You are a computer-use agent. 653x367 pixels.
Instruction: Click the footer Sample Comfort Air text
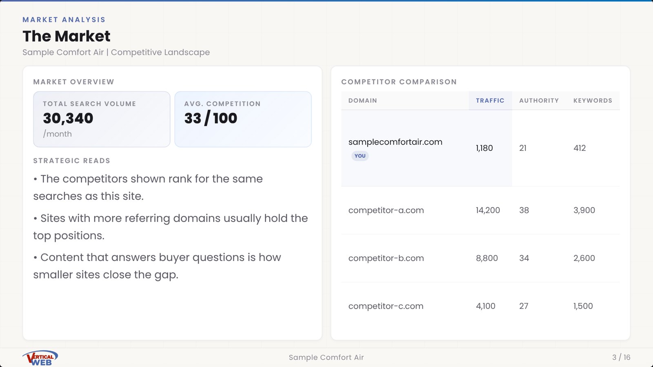pos(326,358)
